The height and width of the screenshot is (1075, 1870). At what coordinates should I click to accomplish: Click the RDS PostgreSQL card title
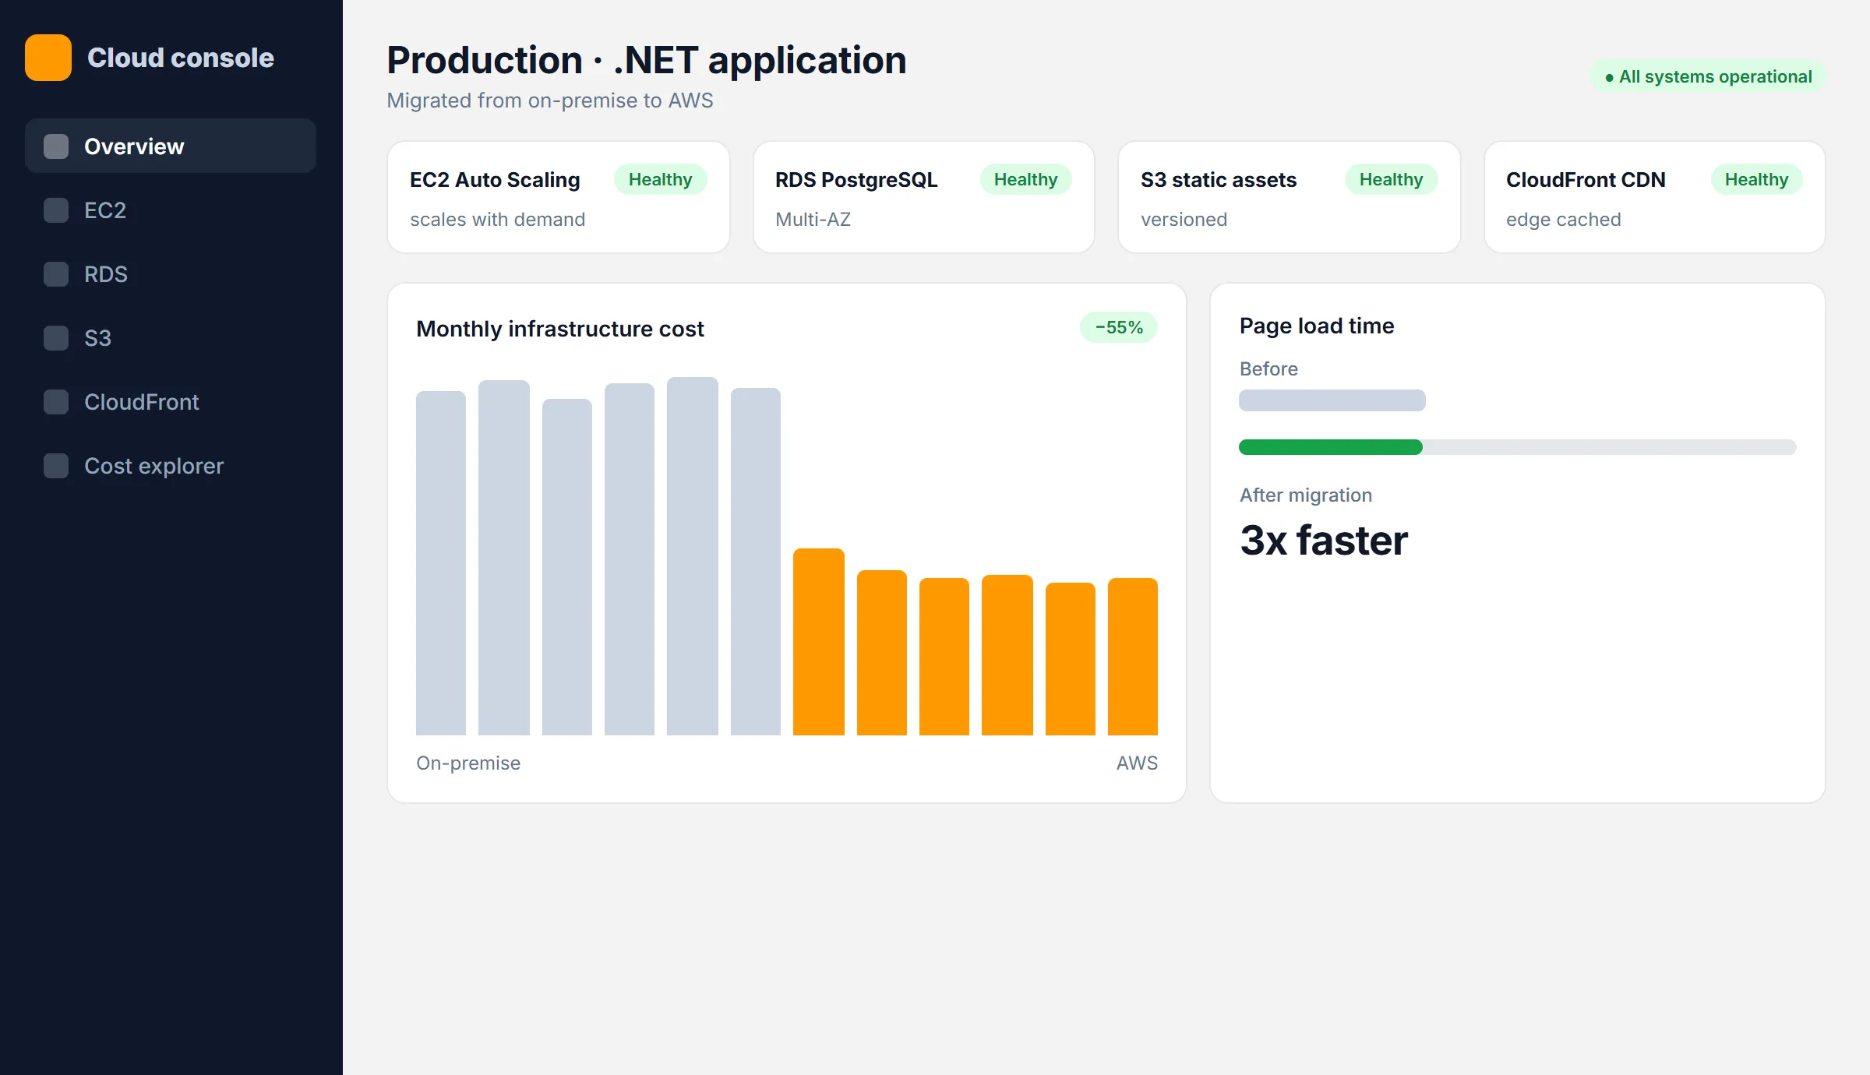pyautogui.click(x=856, y=180)
